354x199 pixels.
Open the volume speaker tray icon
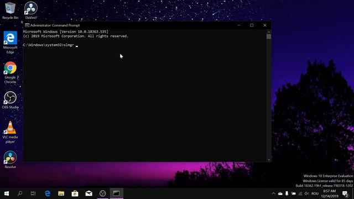306,193
